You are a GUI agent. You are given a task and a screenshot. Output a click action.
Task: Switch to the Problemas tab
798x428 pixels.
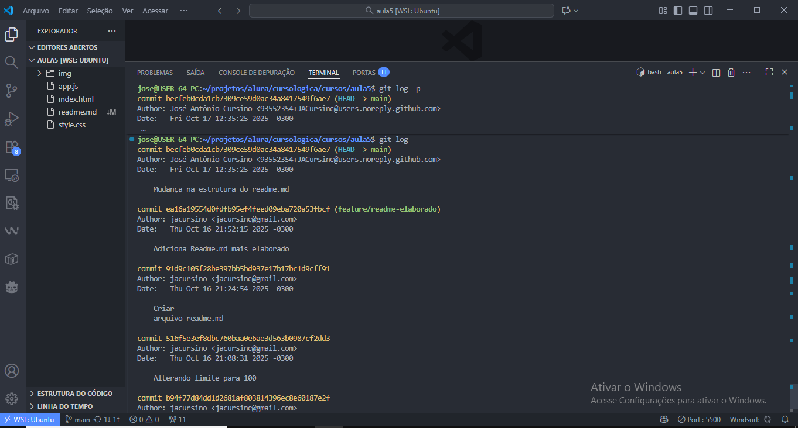pos(155,73)
